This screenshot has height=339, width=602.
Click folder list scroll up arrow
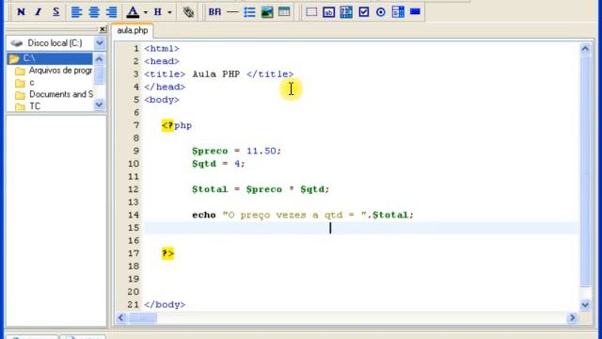99,58
